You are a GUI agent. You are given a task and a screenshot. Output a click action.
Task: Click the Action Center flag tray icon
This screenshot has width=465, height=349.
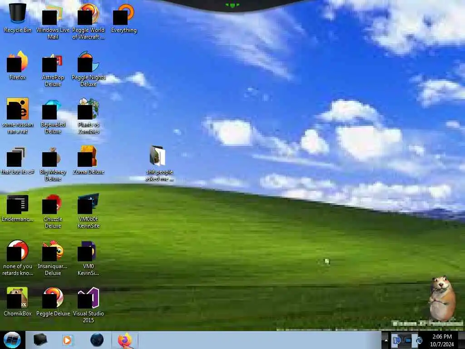coord(397,340)
